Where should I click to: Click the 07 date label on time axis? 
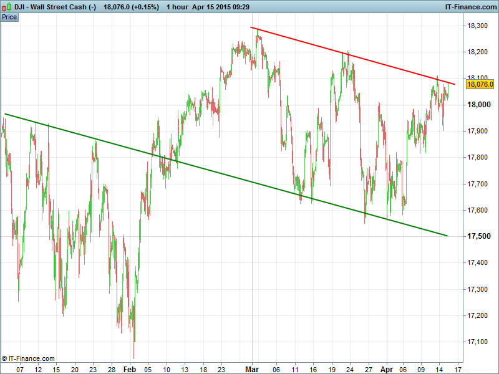pos(20,370)
